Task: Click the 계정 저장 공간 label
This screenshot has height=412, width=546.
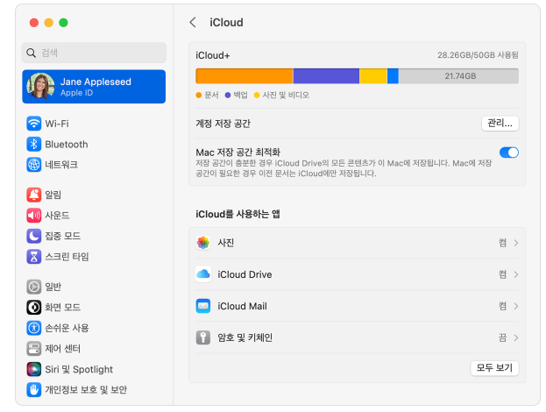Action: (x=223, y=124)
